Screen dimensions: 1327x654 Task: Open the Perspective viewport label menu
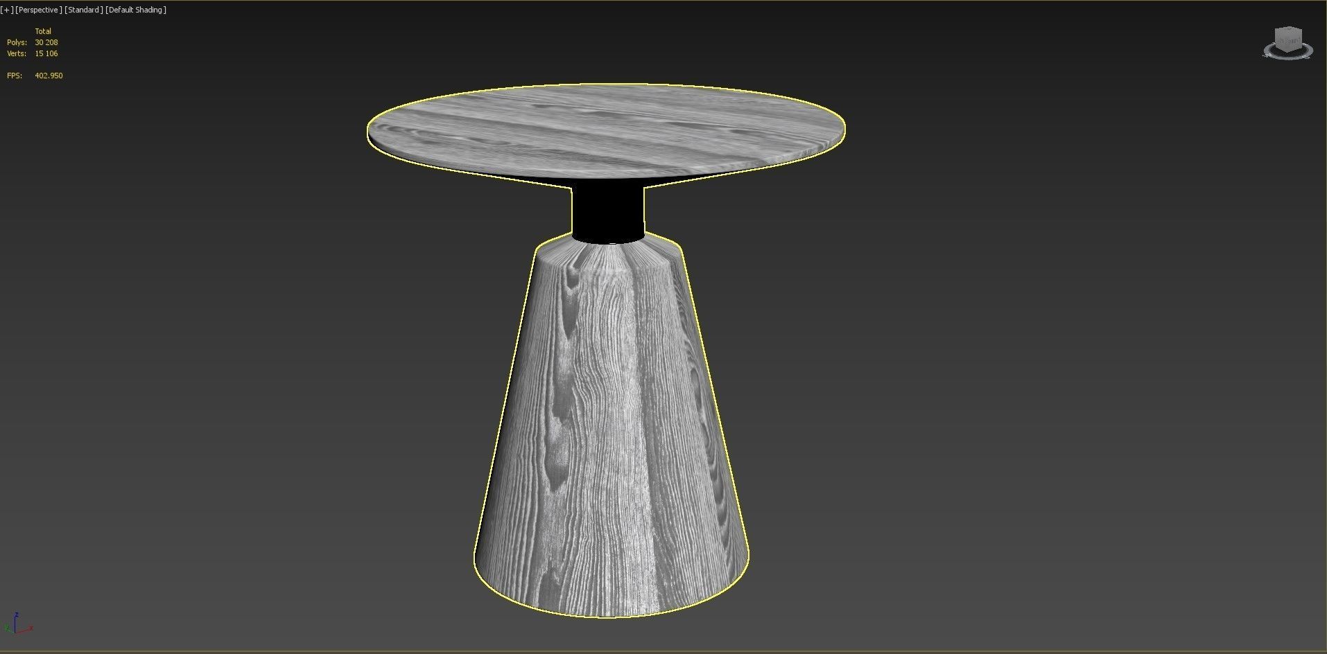coord(39,10)
